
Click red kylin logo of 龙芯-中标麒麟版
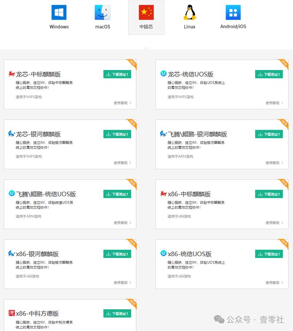click(x=12, y=74)
